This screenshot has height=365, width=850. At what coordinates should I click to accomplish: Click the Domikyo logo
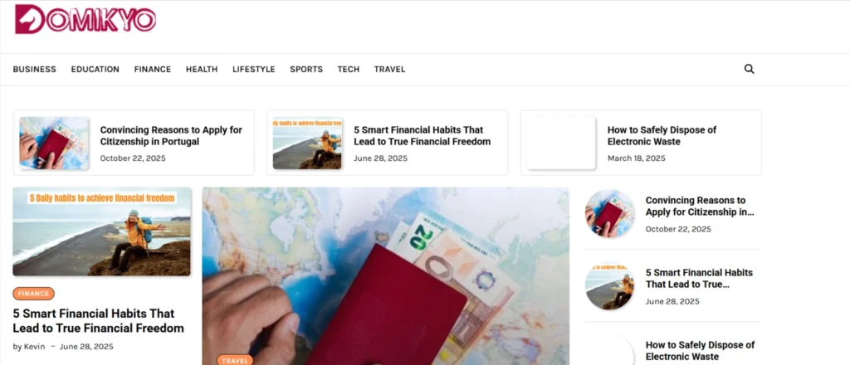click(85, 19)
